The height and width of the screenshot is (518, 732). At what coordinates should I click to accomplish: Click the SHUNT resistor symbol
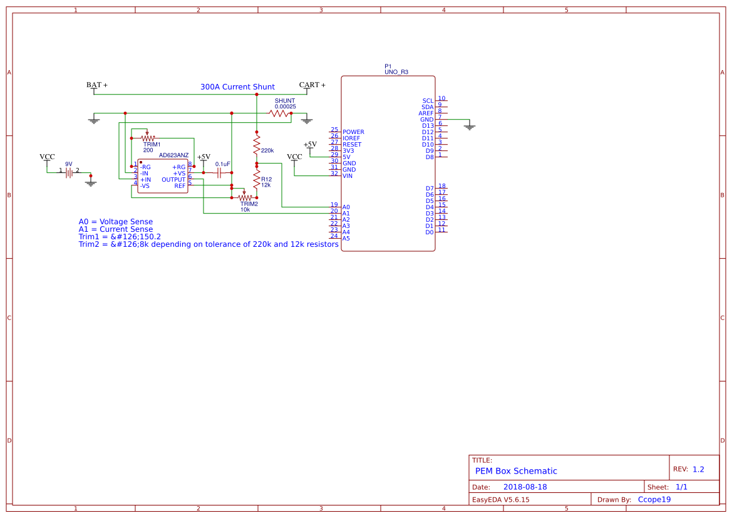[279, 113]
